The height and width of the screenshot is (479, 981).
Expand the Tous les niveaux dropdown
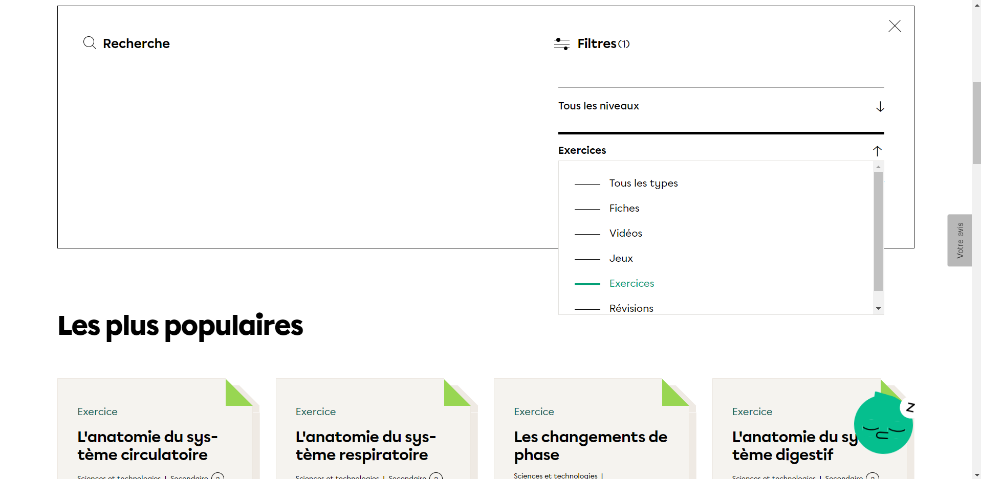coord(721,106)
